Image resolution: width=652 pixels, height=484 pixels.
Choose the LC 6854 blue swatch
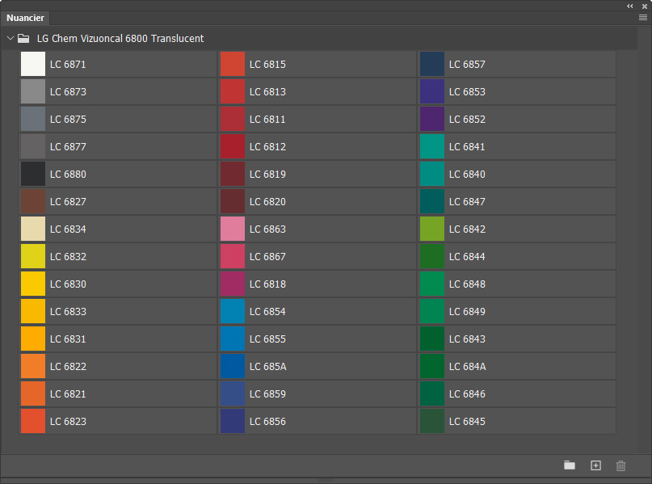click(x=233, y=311)
